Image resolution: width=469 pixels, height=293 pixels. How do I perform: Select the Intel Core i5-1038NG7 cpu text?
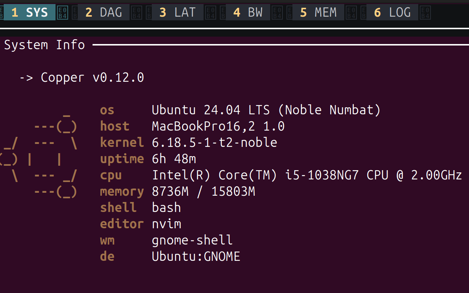pyautogui.click(x=307, y=175)
